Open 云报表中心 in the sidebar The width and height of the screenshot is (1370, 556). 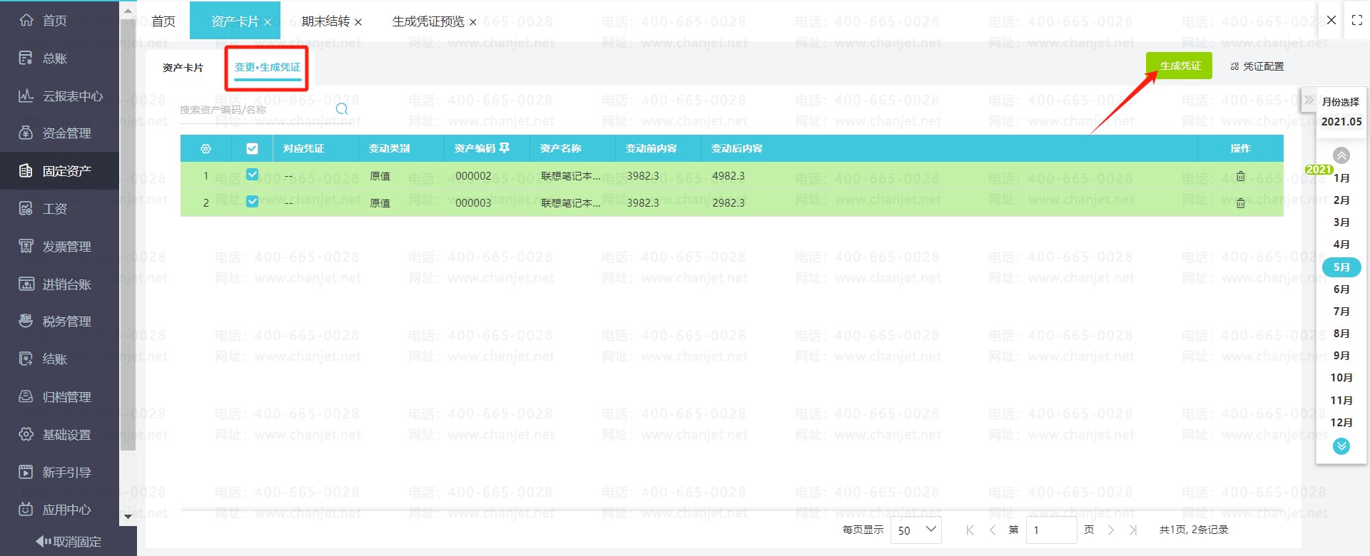coord(60,96)
